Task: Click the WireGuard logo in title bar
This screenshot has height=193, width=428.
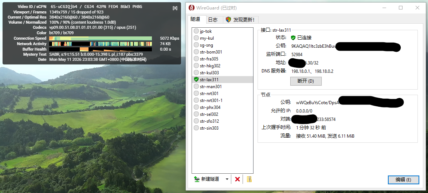Action: (192, 8)
